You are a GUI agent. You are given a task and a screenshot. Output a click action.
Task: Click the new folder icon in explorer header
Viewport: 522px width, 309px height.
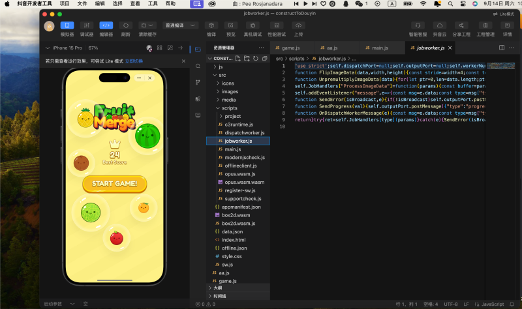click(x=247, y=58)
